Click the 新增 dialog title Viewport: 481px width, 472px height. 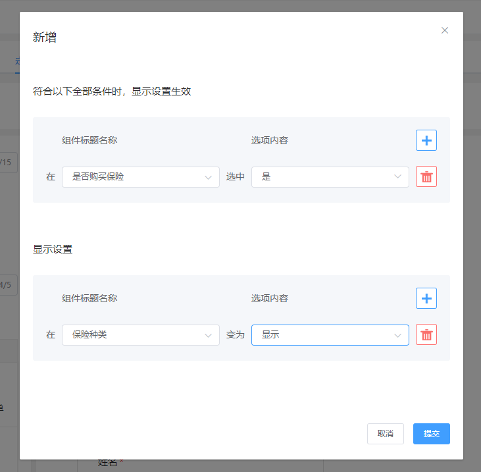[x=45, y=38]
